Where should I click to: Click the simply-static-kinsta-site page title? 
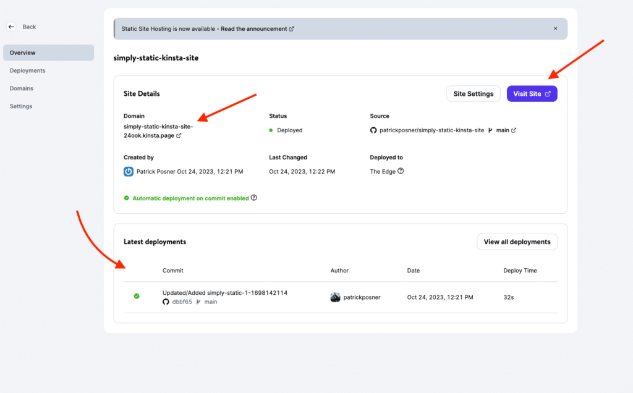156,57
